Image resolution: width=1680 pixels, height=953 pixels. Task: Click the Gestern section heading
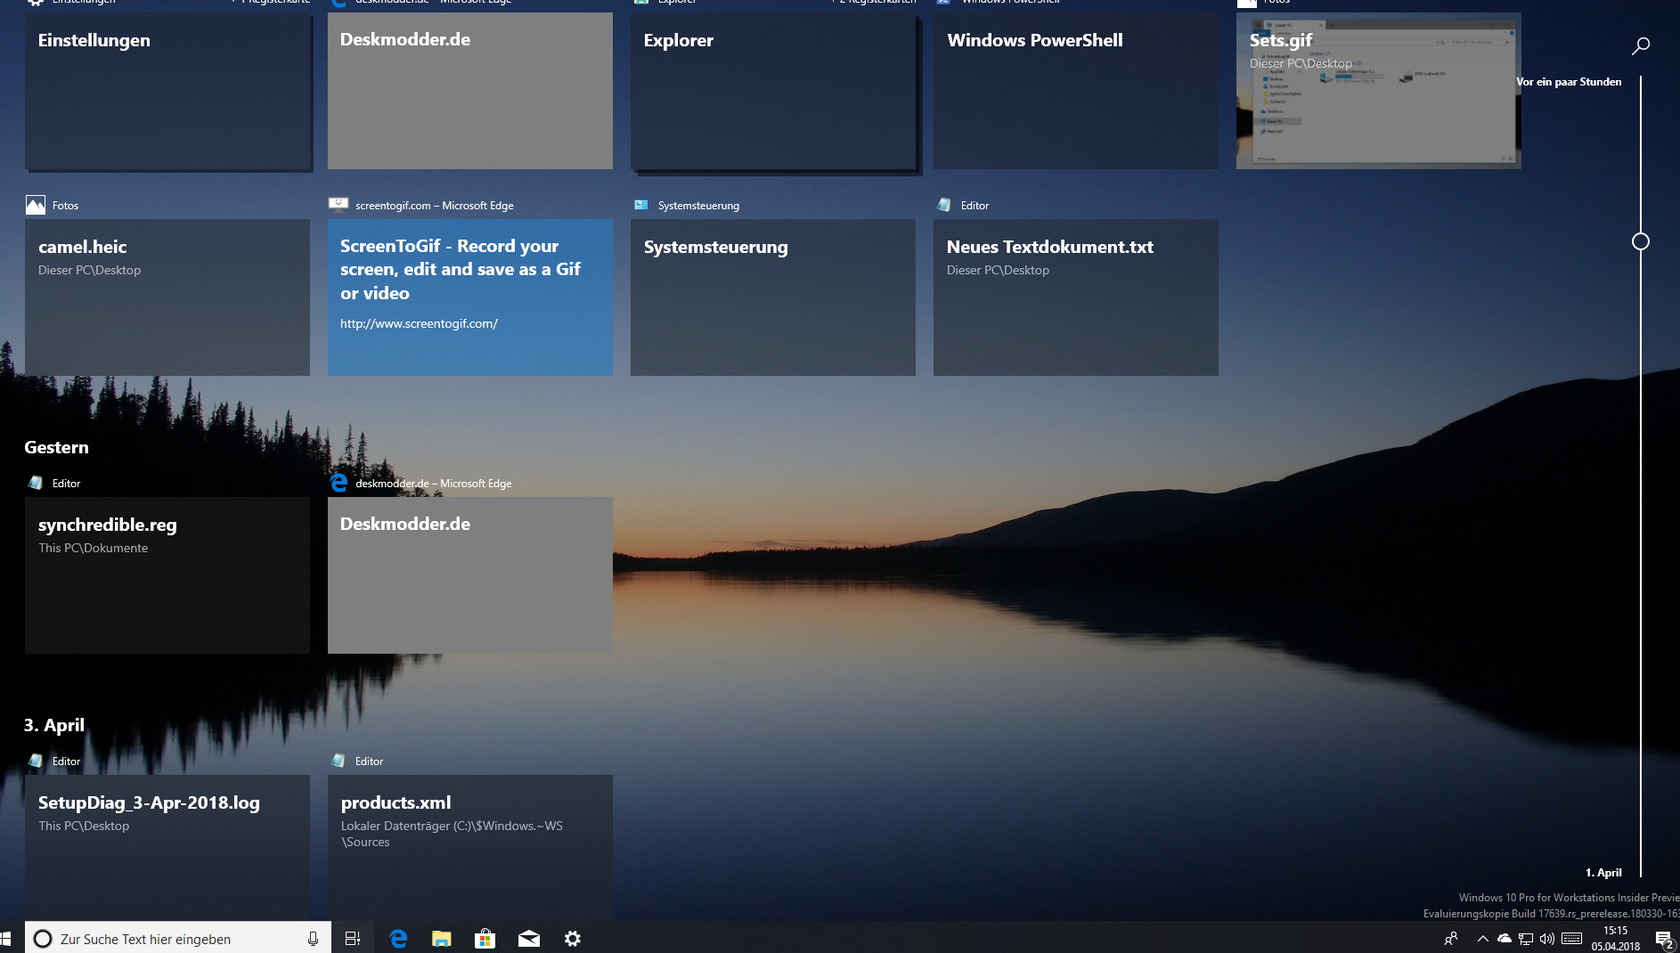click(x=56, y=447)
